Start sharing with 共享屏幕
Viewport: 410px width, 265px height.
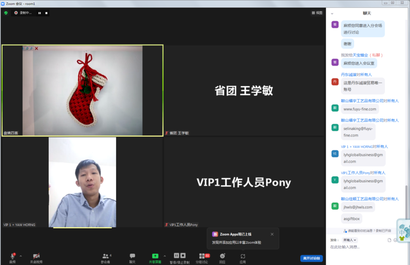click(x=155, y=258)
